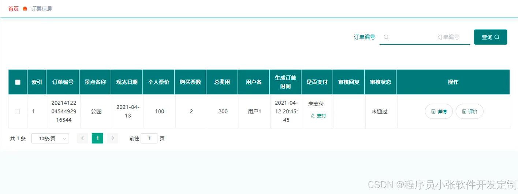This screenshot has height=194, width=518.
Task: Focus the 订单编号 search input field
Action: click(x=425, y=37)
